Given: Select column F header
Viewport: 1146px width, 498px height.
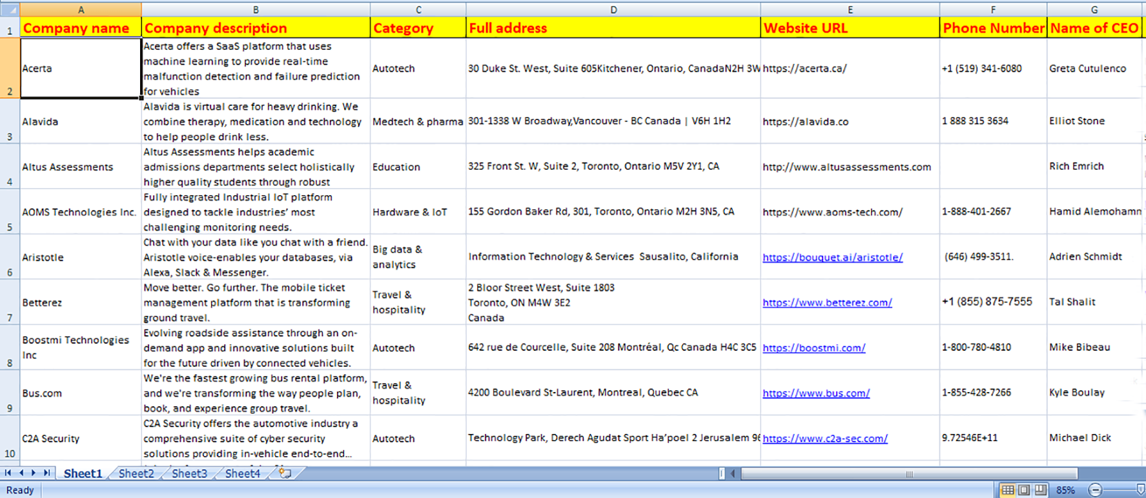Looking at the screenshot, I should pyautogui.click(x=993, y=10).
